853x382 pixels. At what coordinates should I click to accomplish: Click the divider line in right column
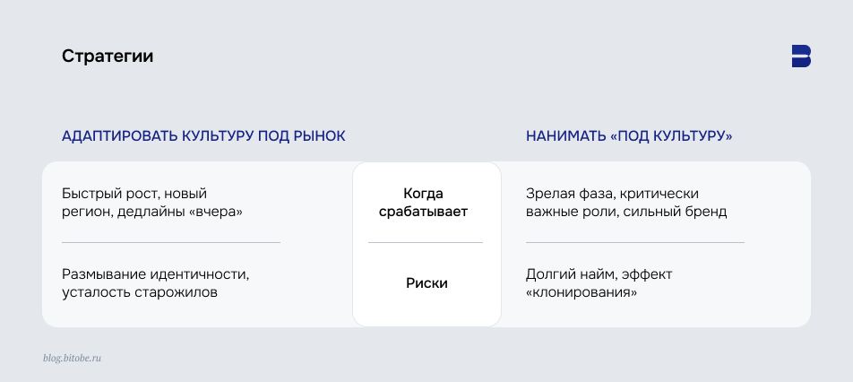(x=635, y=242)
